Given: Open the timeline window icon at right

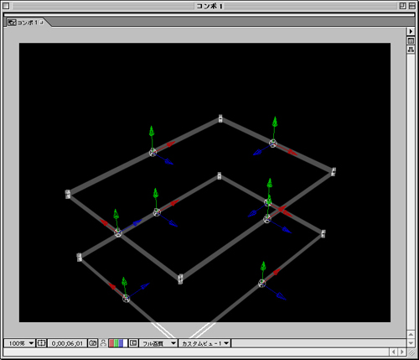Looking at the screenshot, I should (x=411, y=41).
